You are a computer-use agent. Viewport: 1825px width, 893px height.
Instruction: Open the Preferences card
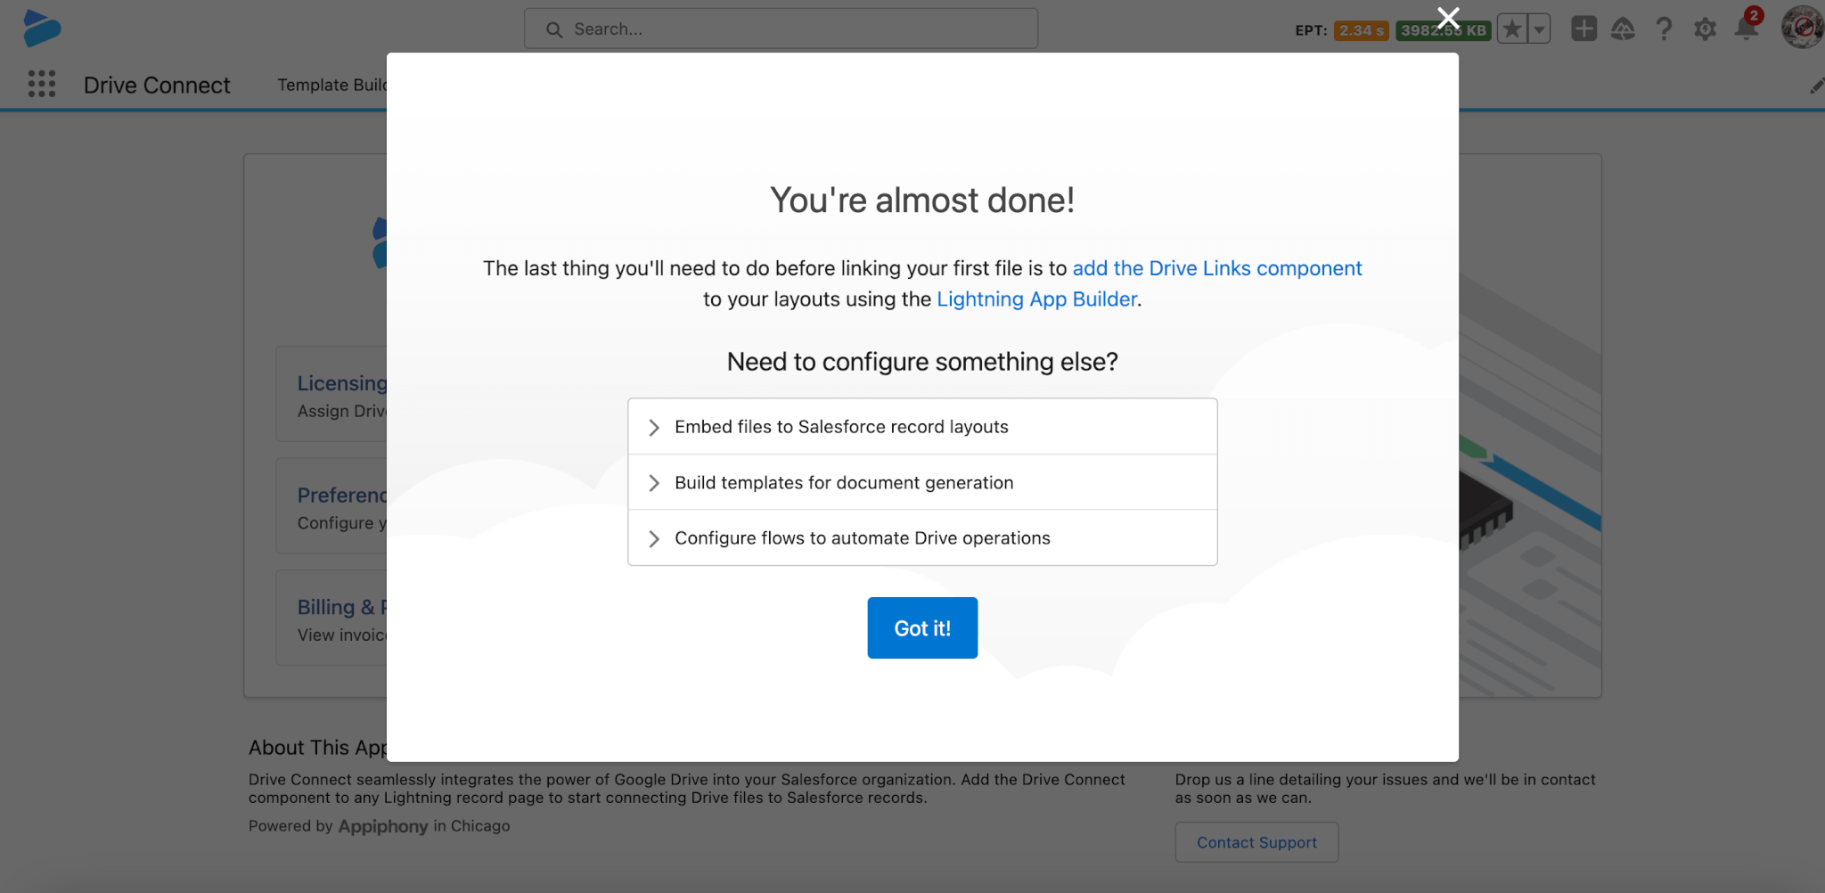pos(331,507)
